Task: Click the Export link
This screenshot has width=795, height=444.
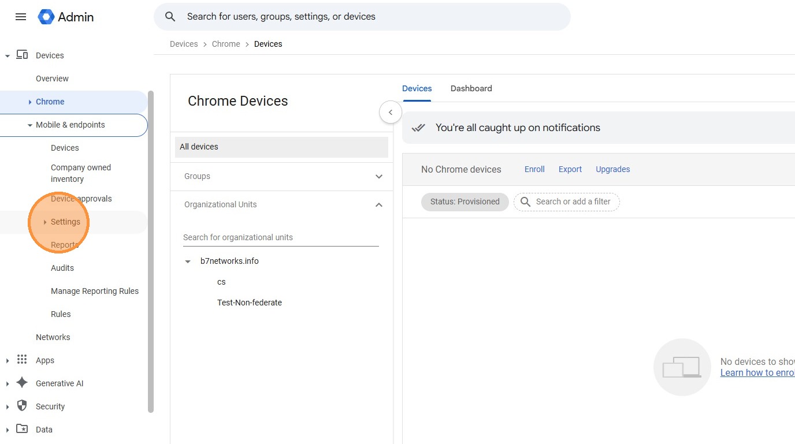Action: pyautogui.click(x=570, y=169)
